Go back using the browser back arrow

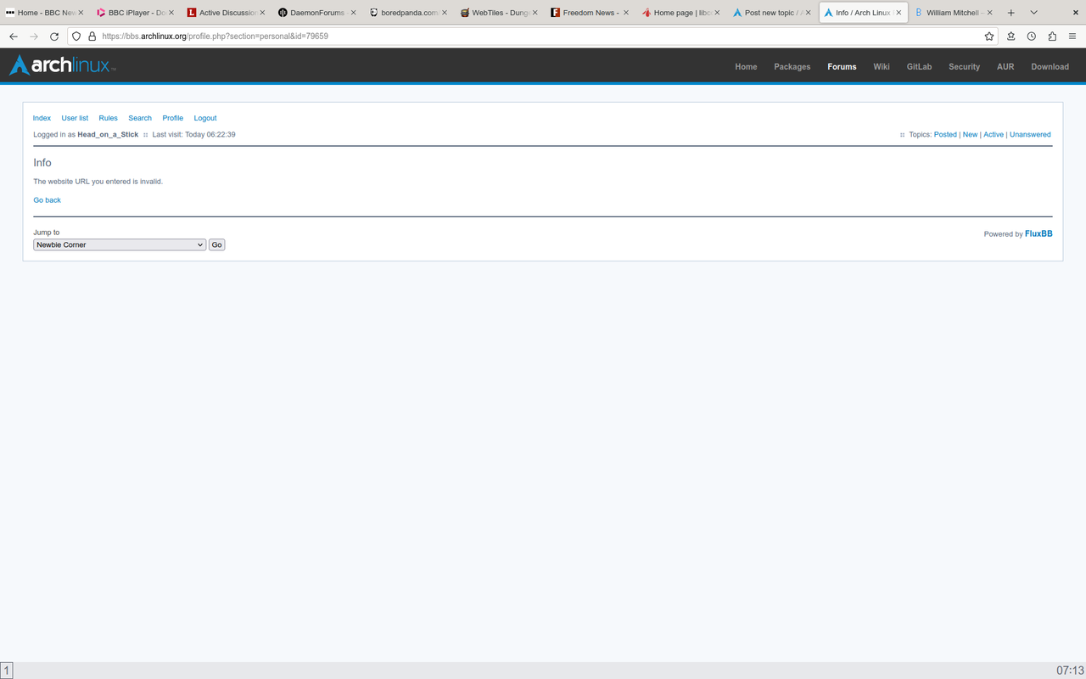pyautogui.click(x=14, y=36)
